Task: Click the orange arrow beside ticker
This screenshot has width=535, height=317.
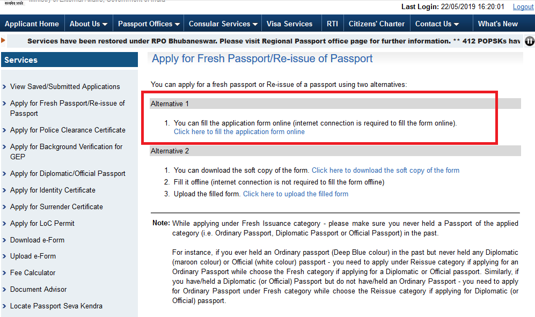Action: click(3, 40)
